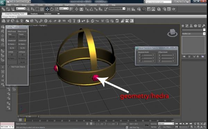Toggle Select and Manipulate mode
Screen dimensions: 208x129
77,9
